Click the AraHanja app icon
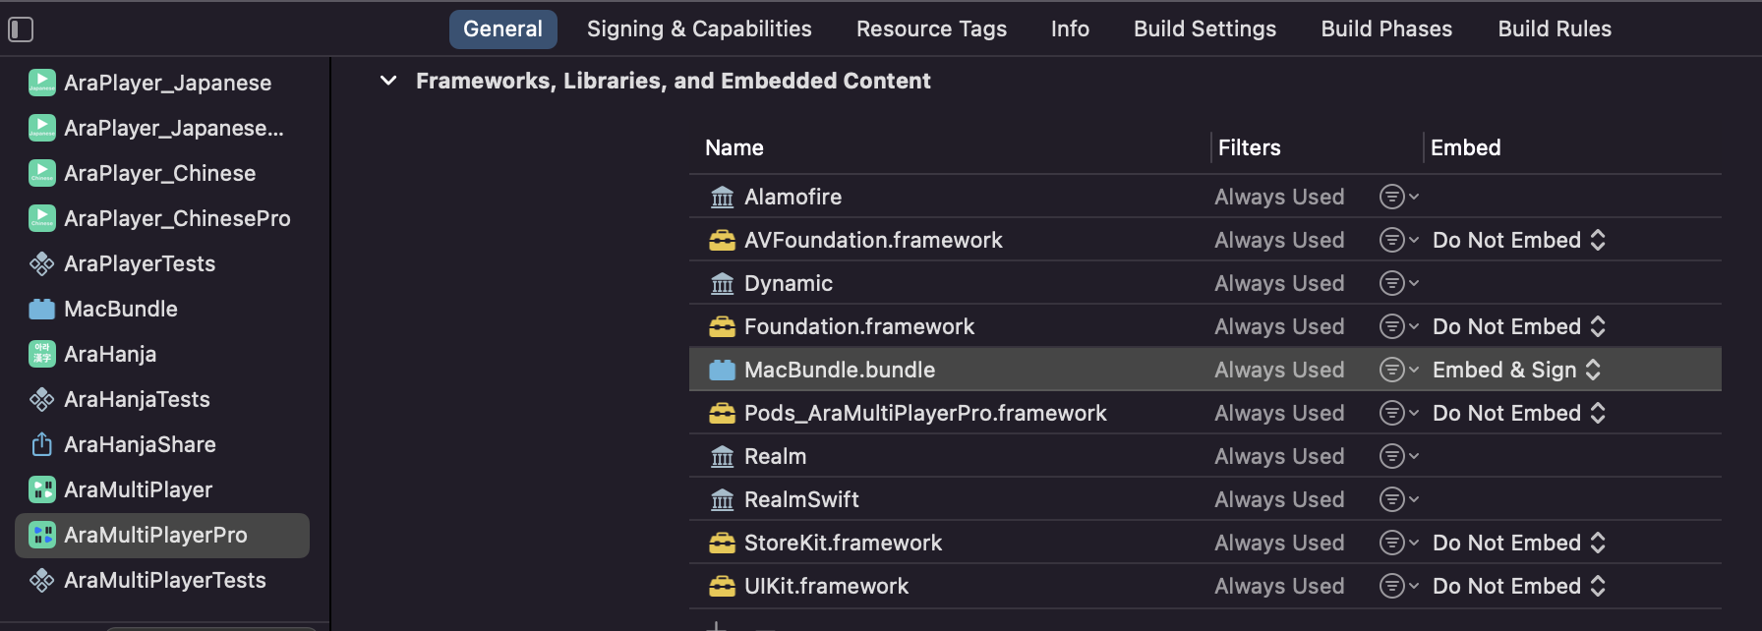1762x631 pixels. click(x=42, y=354)
